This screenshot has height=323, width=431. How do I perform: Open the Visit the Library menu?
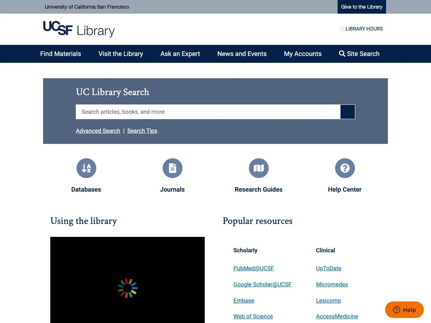pos(121,54)
